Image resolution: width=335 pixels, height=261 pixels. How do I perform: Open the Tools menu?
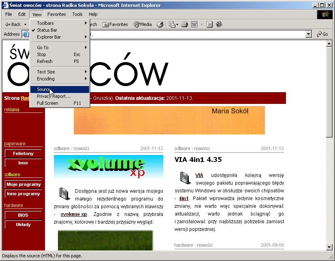[77, 14]
